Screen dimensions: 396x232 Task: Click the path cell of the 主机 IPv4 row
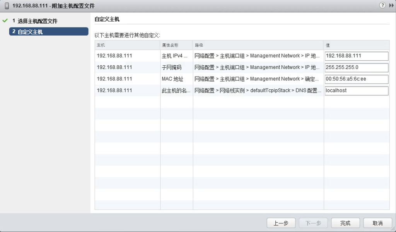click(258, 56)
